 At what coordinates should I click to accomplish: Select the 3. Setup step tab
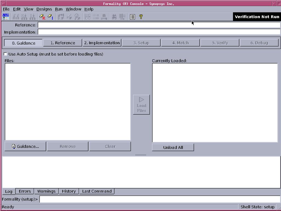click(x=141, y=43)
